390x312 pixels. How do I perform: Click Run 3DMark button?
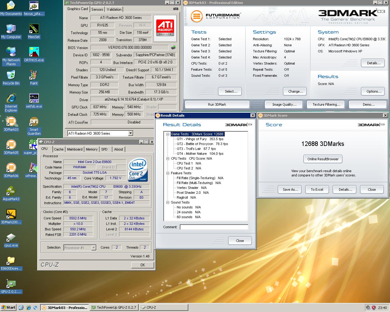coord(217,105)
